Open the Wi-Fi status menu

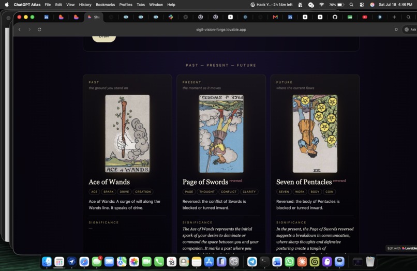tap(321, 5)
